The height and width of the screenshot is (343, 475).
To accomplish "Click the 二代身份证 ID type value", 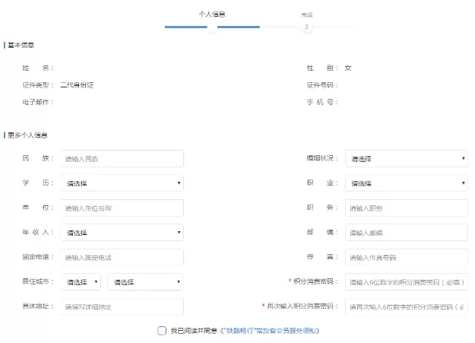I will 77,85.
